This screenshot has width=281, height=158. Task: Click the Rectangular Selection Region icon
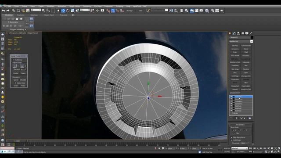tap(53, 11)
